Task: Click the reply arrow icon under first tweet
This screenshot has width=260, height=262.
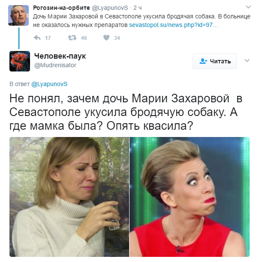Action: point(37,38)
